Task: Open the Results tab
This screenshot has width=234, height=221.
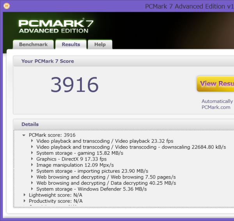Action: (71, 44)
